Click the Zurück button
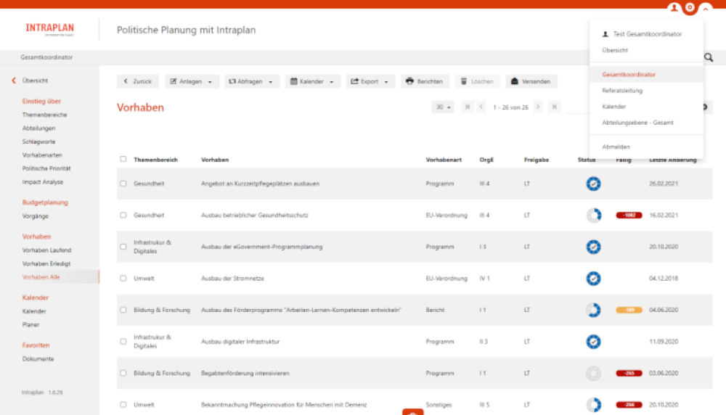 coord(137,81)
